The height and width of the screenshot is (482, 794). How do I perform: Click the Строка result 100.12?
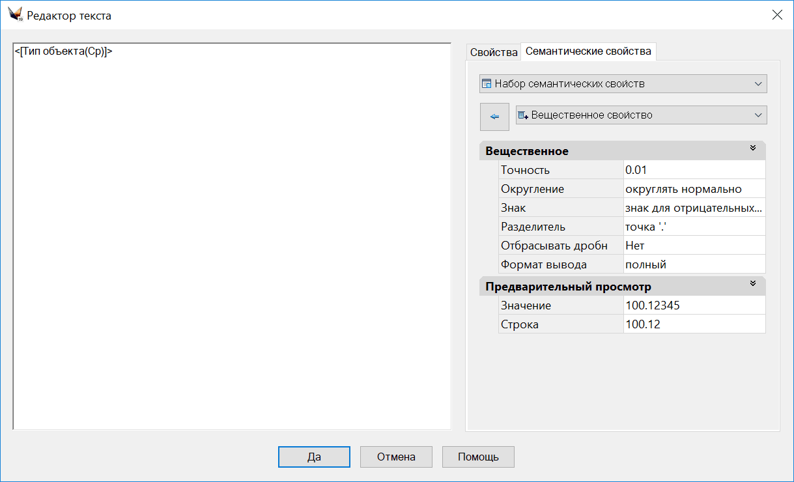click(694, 324)
